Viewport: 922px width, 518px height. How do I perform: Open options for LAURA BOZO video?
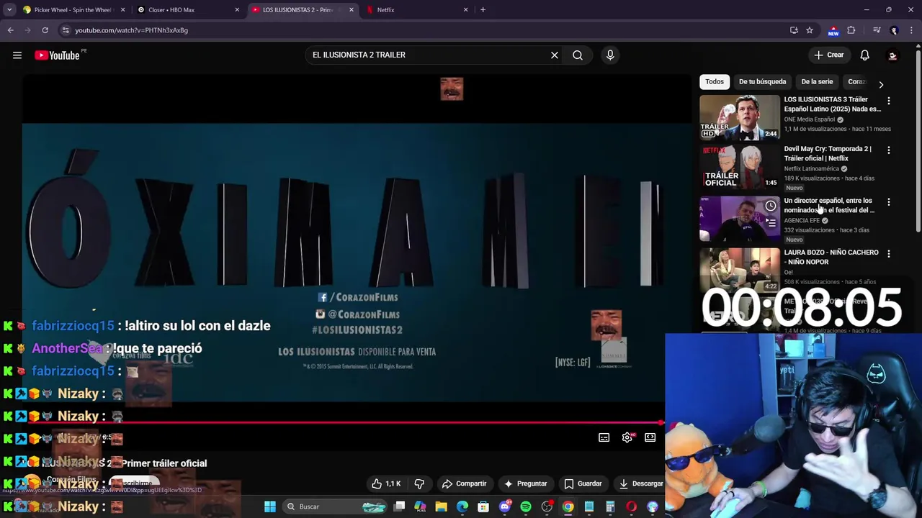click(888, 254)
